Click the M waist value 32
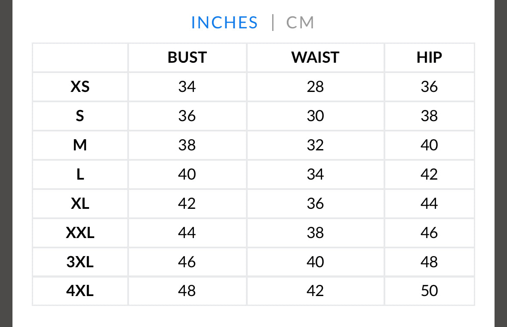The height and width of the screenshot is (327, 507). 315,145
